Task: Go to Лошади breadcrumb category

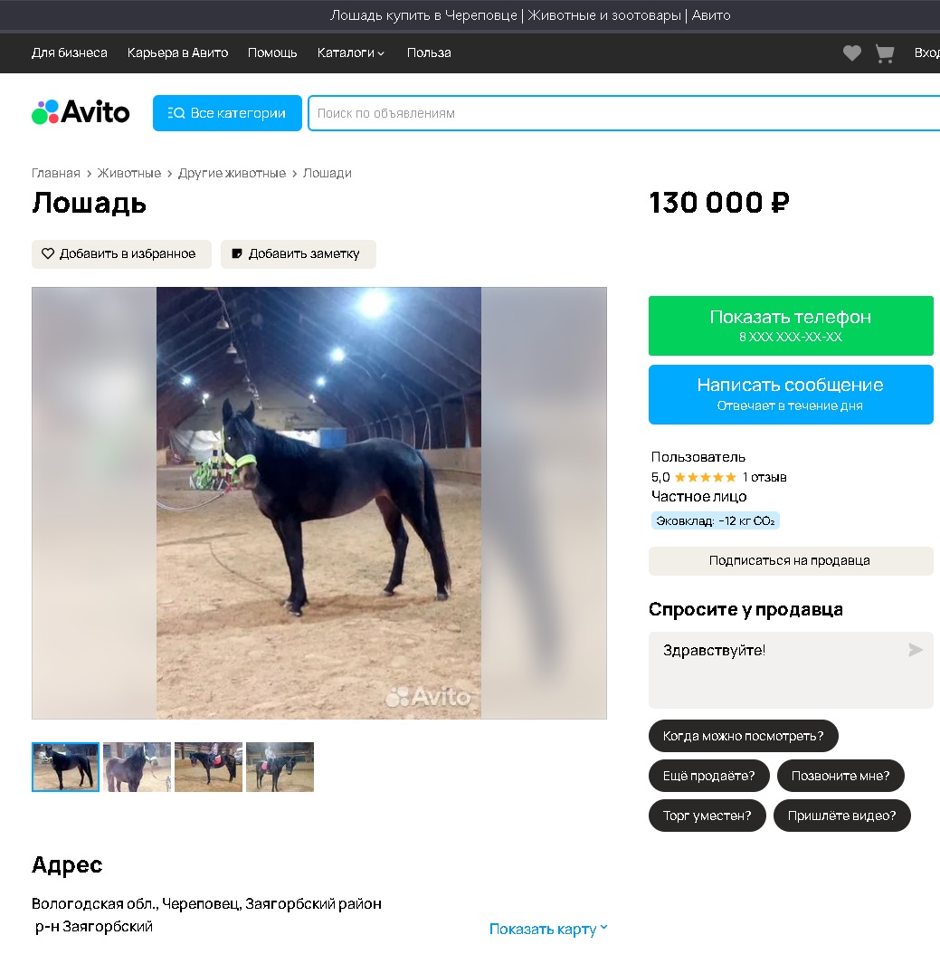Action: click(x=328, y=173)
